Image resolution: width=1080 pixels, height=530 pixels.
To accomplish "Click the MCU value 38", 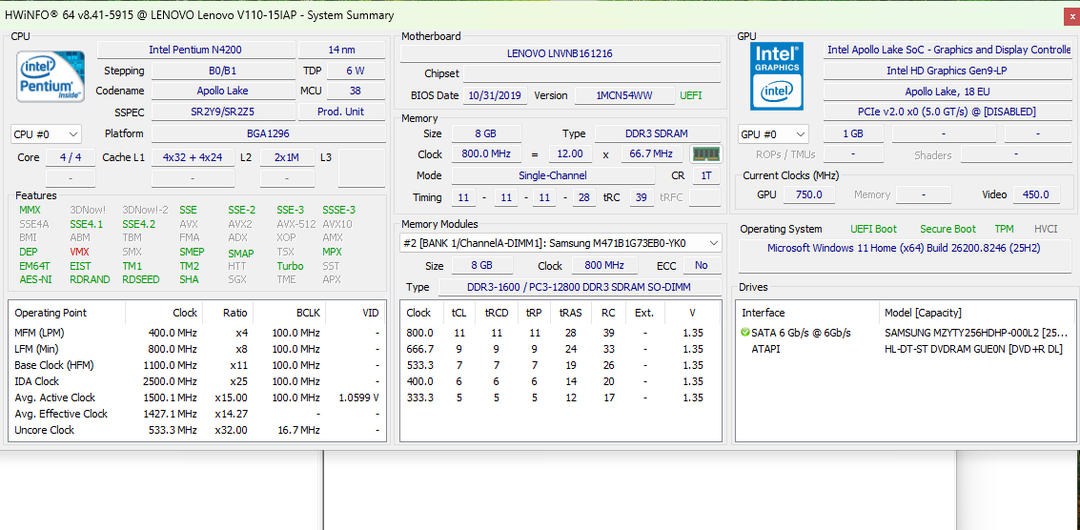I will tap(356, 91).
